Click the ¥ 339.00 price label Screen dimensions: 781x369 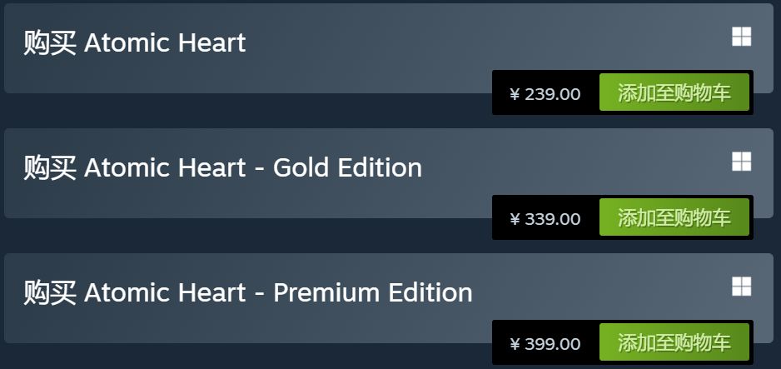point(545,218)
